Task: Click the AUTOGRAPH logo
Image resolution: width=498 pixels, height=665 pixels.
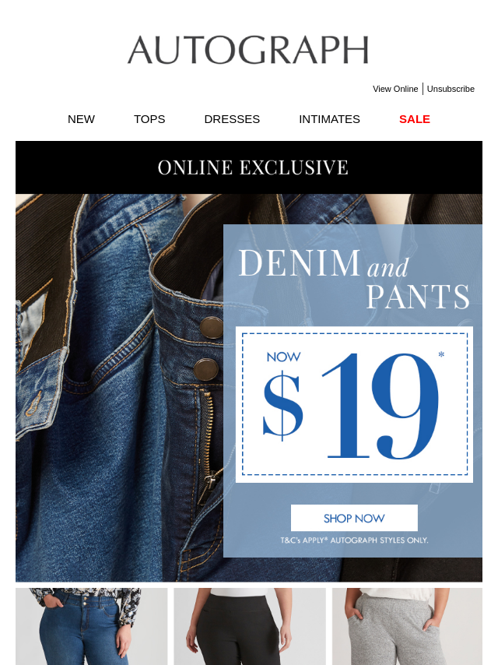Action: (248, 50)
